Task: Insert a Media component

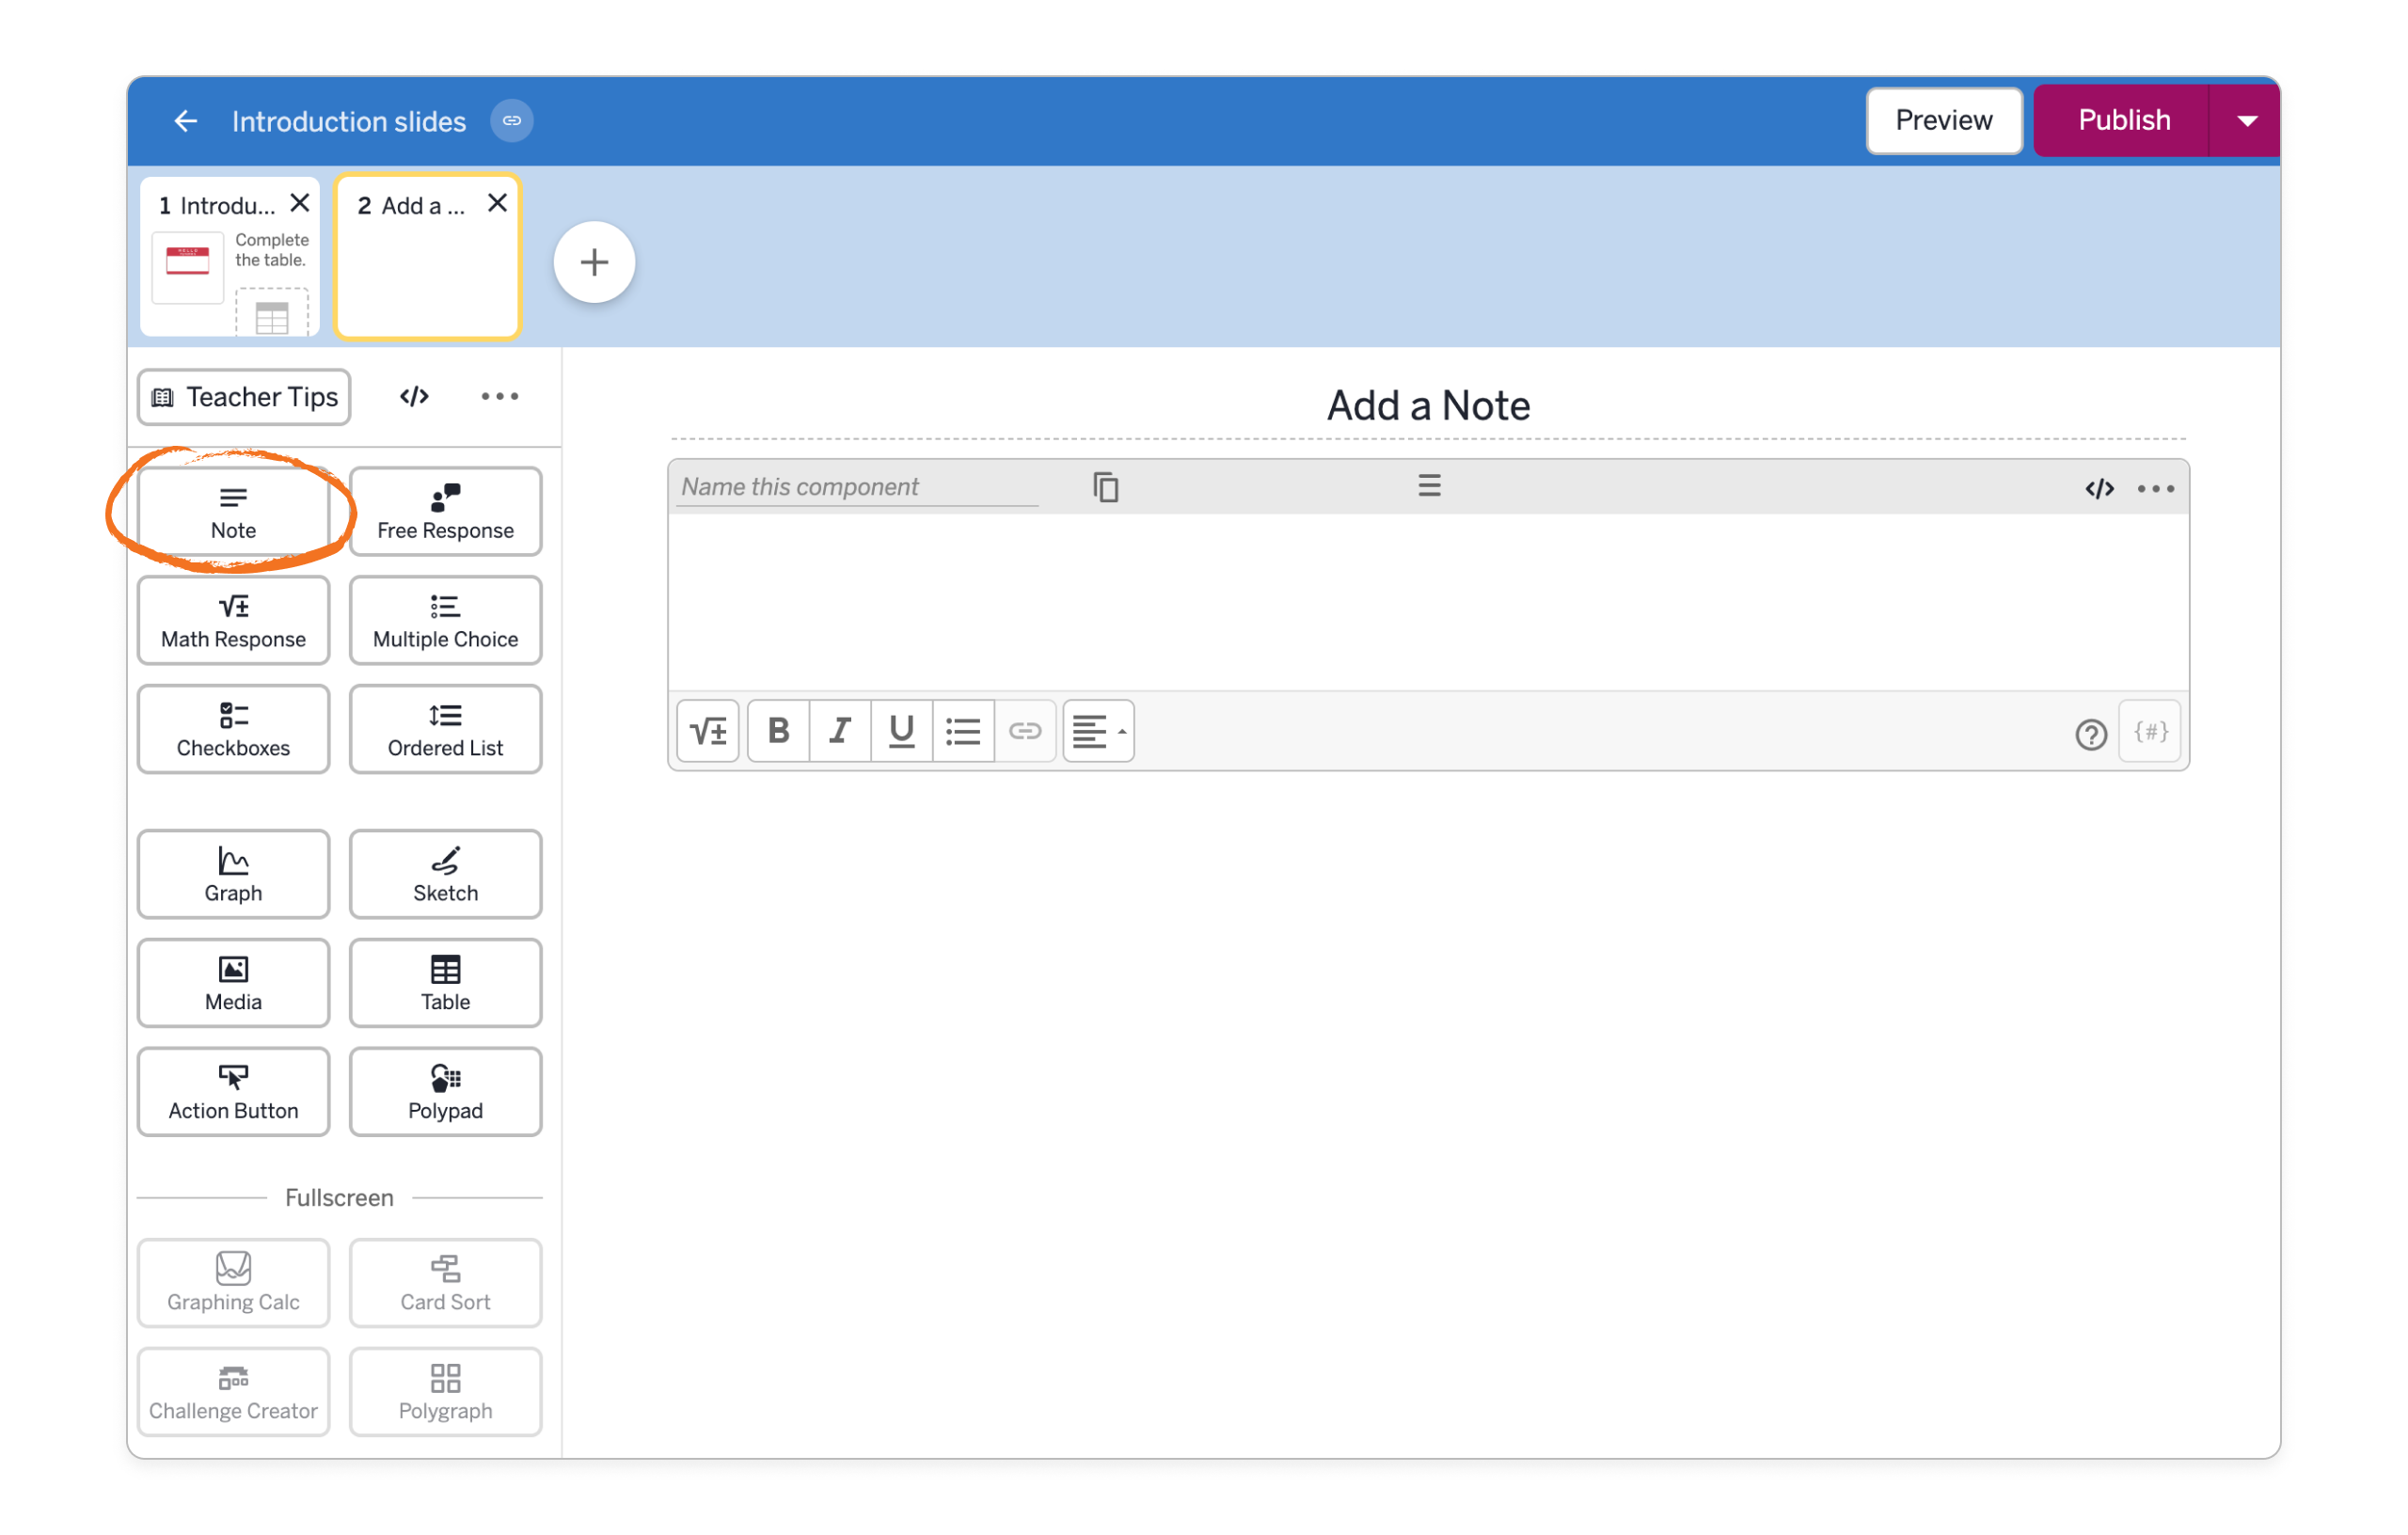Action: pyautogui.click(x=233, y=984)
